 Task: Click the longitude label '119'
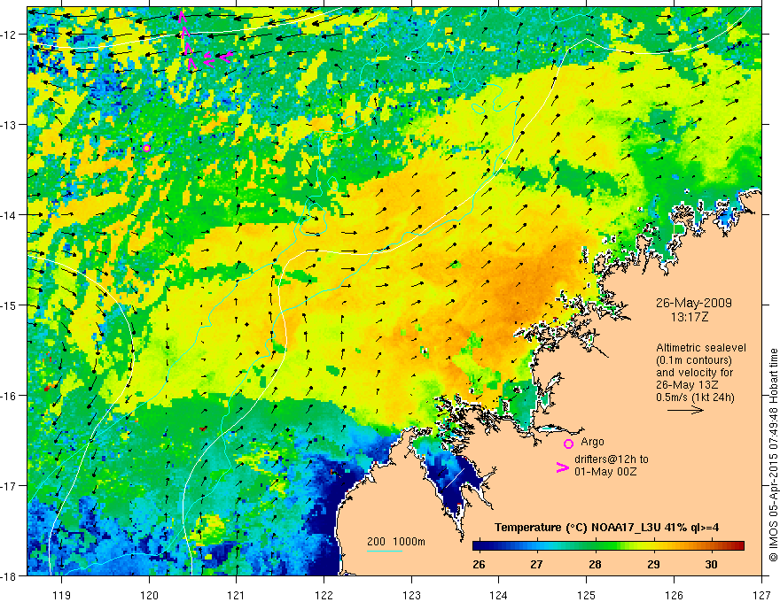click(62, 595)
